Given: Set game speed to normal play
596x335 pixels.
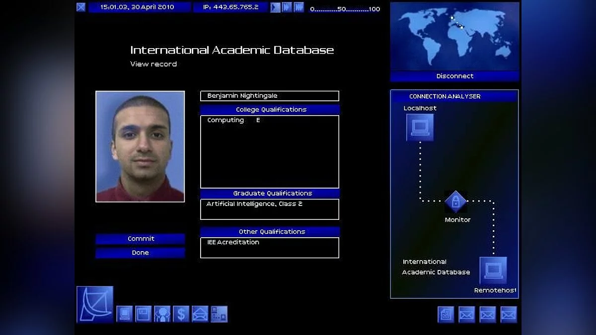Looking at the screenshot, I should click(x=275, y=7).
